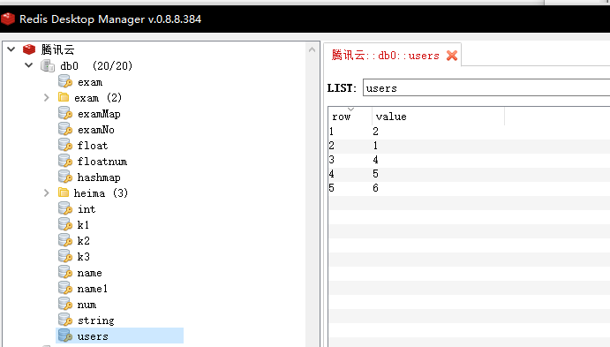Click the key icon beside num
Image resolution: width=610 pixels, height=347 pixels.
coord(65,305)
